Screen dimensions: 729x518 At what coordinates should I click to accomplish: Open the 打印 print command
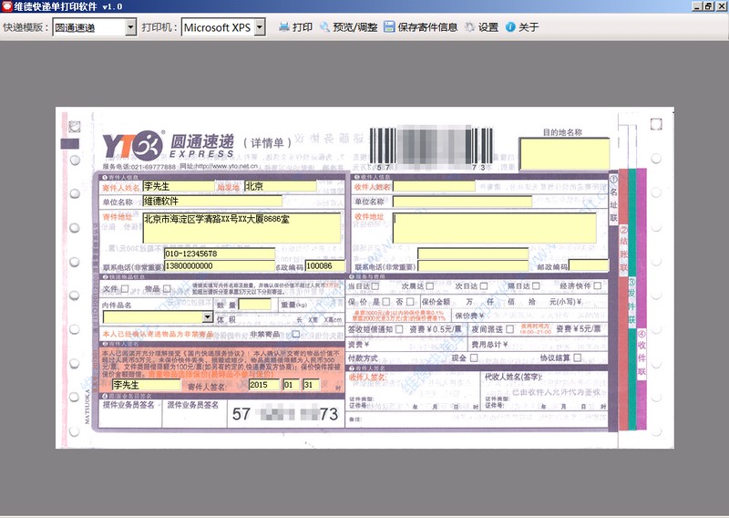coord(295,27)
